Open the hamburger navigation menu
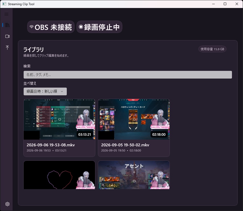The image size is (243, 211). click(6, 14)
